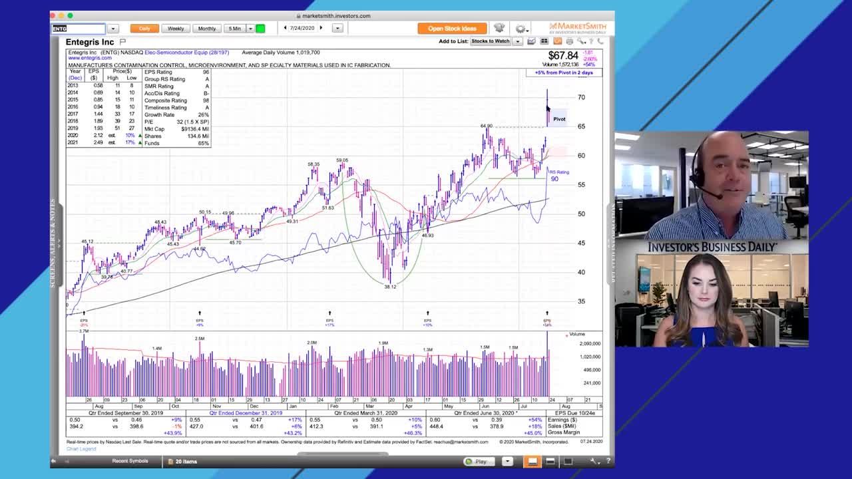Open the www.entegris.com link

pos(89,58)
